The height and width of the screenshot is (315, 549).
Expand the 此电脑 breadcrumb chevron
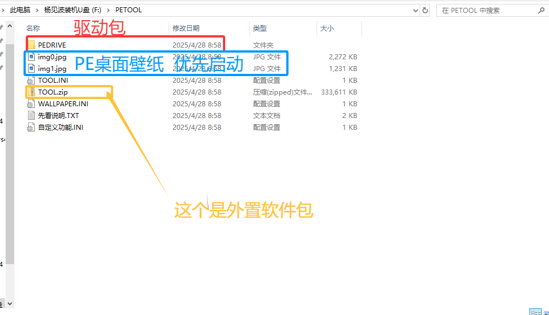38,10
